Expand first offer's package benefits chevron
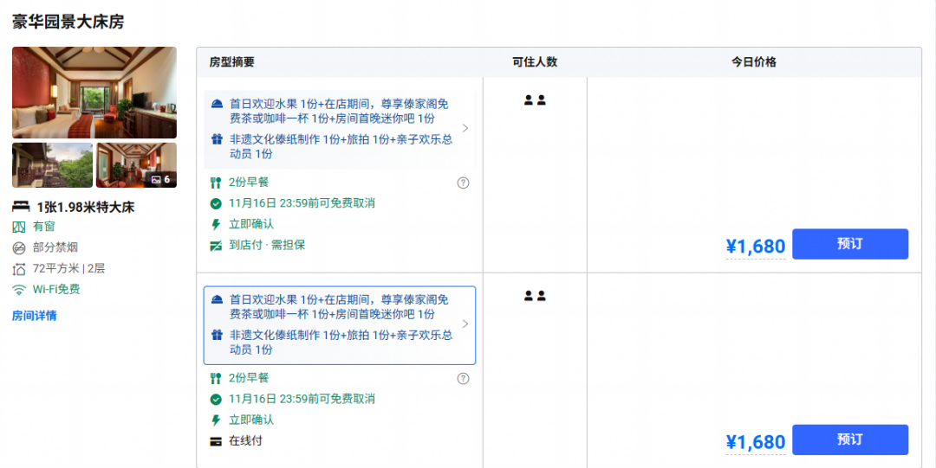The width and height of the screenshot is (936, 468). [x=465, y=128]
